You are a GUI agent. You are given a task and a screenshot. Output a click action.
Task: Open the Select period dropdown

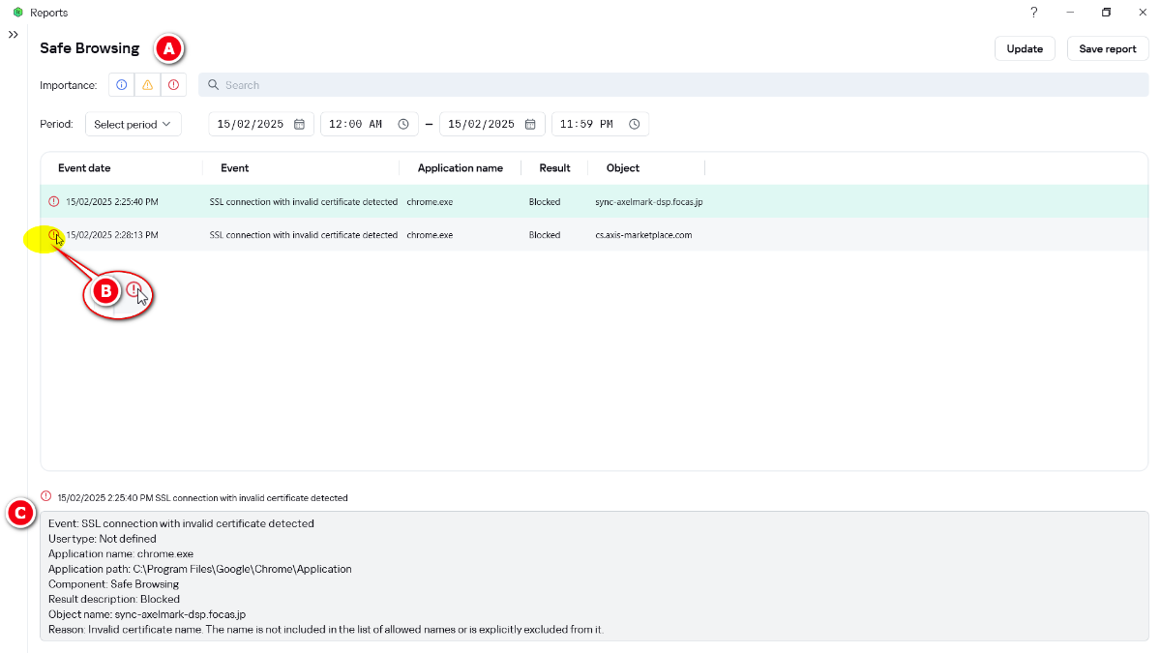click(x=133, y=124)
